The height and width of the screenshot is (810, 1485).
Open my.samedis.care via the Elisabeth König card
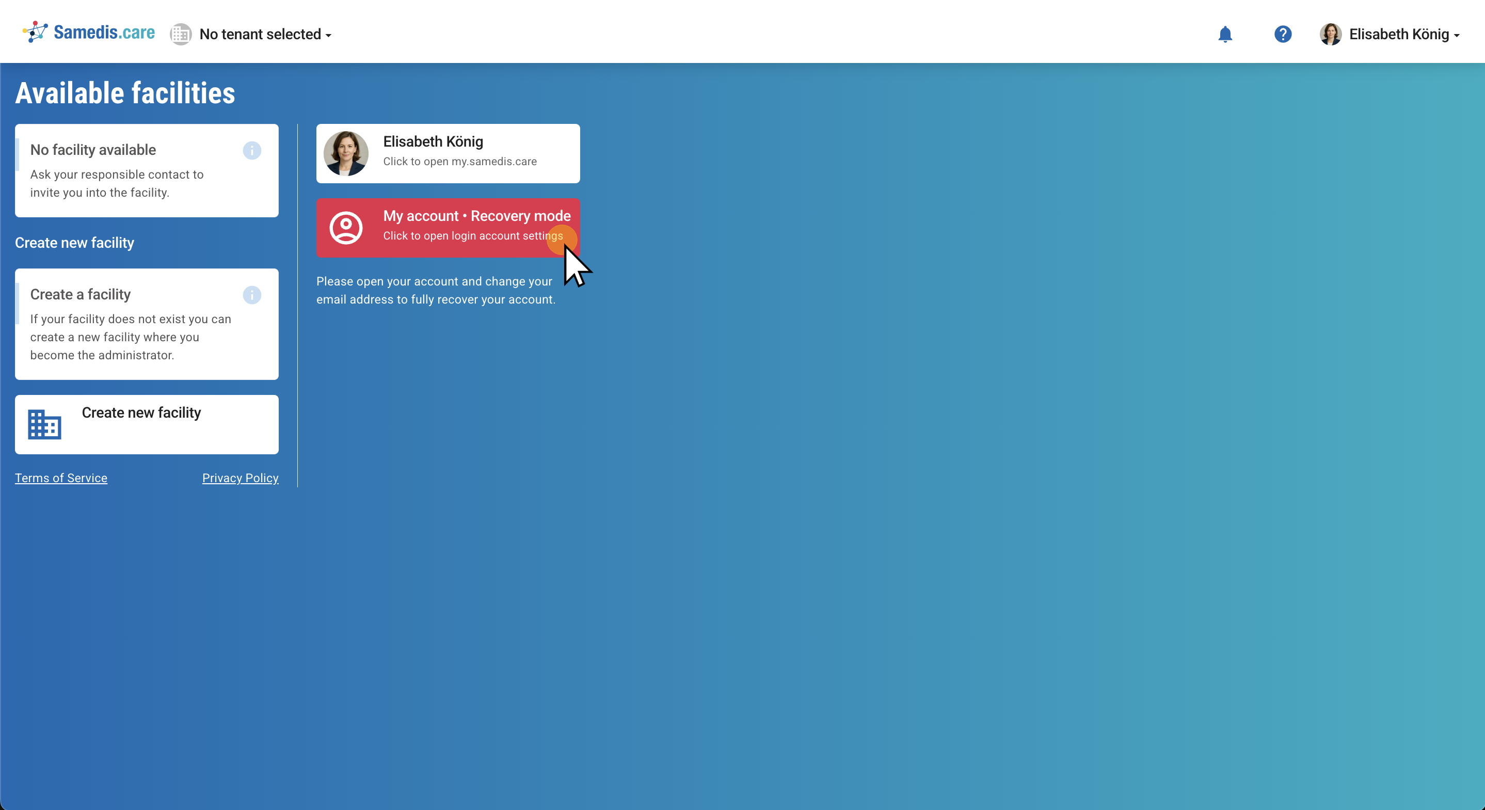coord(448,153)
